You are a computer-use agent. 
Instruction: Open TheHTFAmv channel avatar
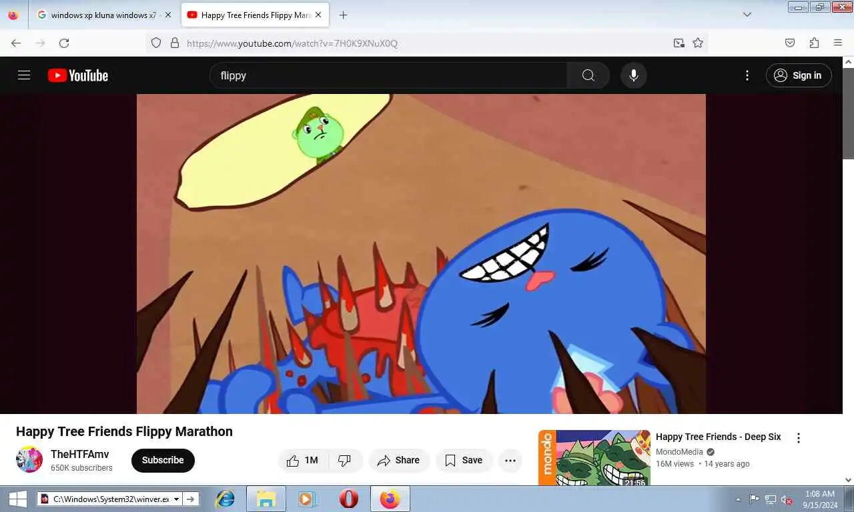click(29, 459)
